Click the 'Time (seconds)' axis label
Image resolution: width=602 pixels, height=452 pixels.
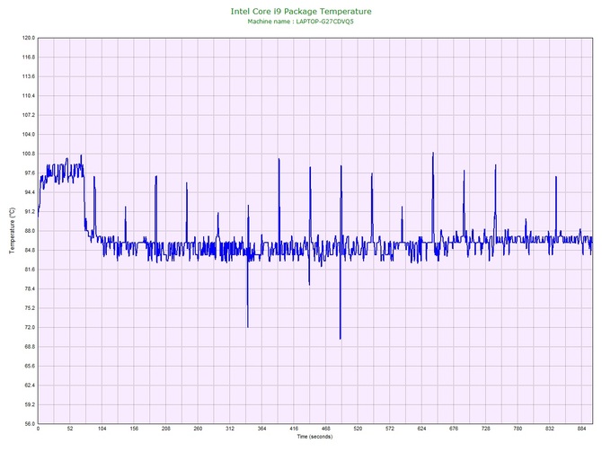(x=314, y=436)
